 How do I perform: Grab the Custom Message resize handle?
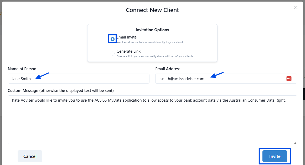[295, 142]
